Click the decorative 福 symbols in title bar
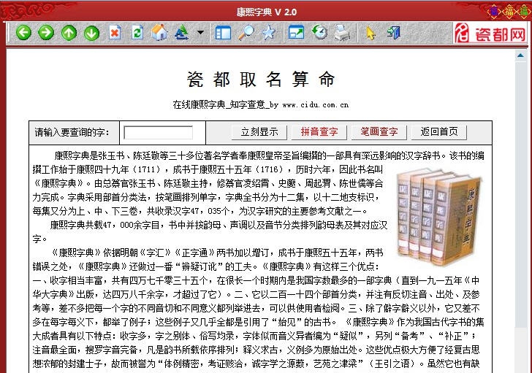 click(x=509, y=12)
